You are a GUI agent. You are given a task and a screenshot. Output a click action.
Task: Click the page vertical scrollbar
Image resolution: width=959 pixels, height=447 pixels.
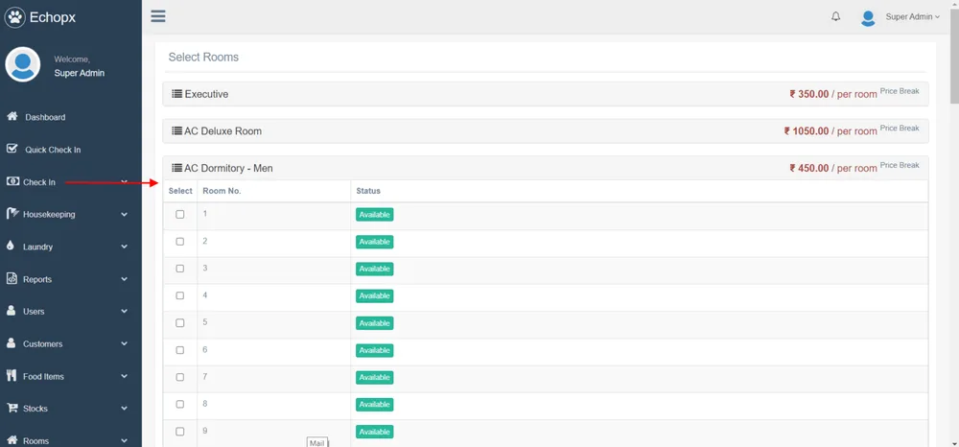[x=954, y=223]
